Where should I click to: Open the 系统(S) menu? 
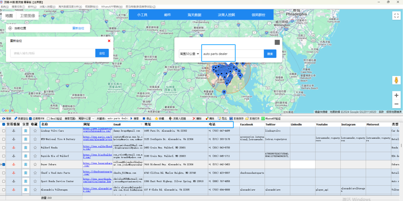click(x=5, y=6)
